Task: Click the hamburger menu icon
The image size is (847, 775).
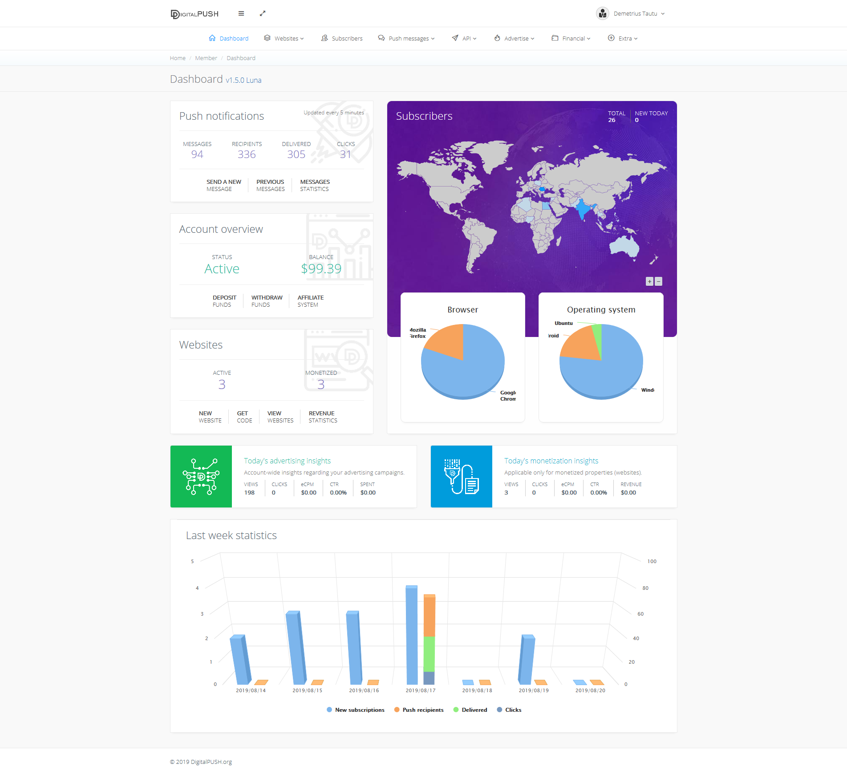Action: pyautogui.click(x=241, y=13)
